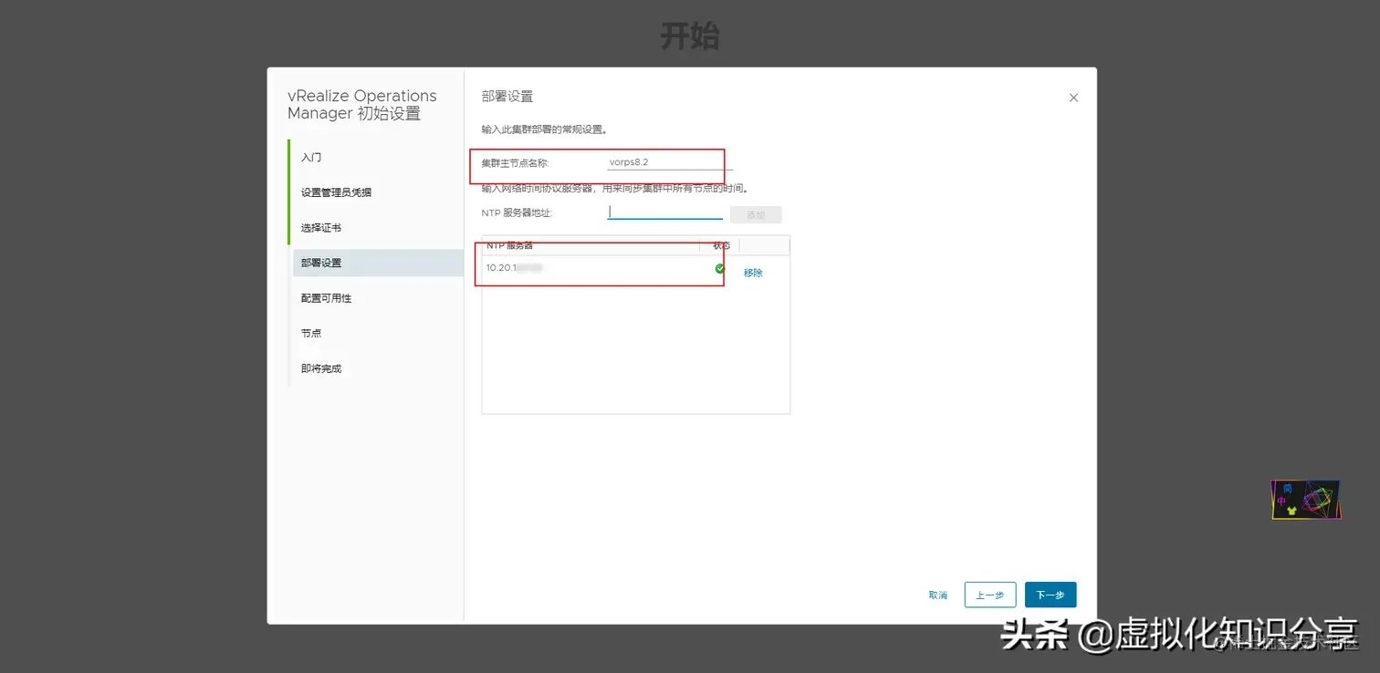The image size is (1380, 673).
Task: Open the 配置可用性 configuration step
Action: tap(326, 297)
